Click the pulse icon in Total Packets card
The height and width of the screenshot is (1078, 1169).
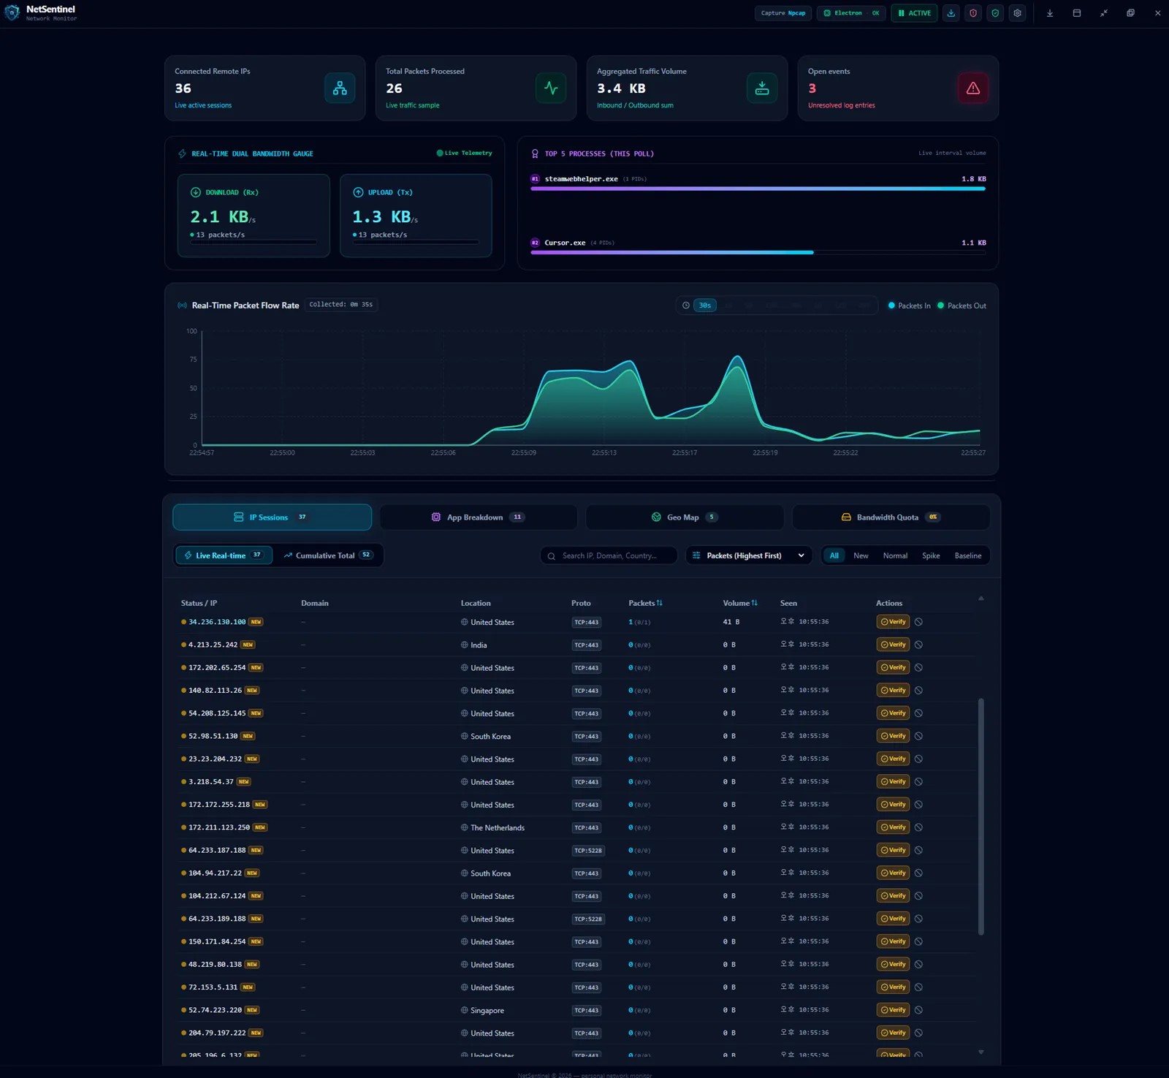pos(551,88)
